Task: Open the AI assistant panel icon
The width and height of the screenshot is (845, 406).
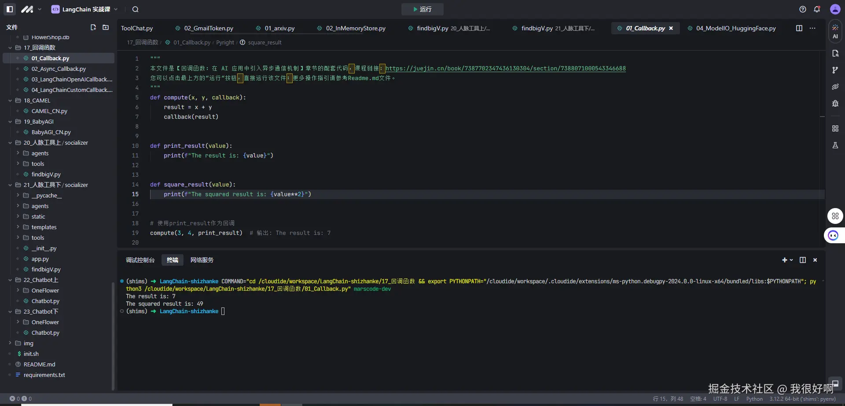Action: (835, 31)
